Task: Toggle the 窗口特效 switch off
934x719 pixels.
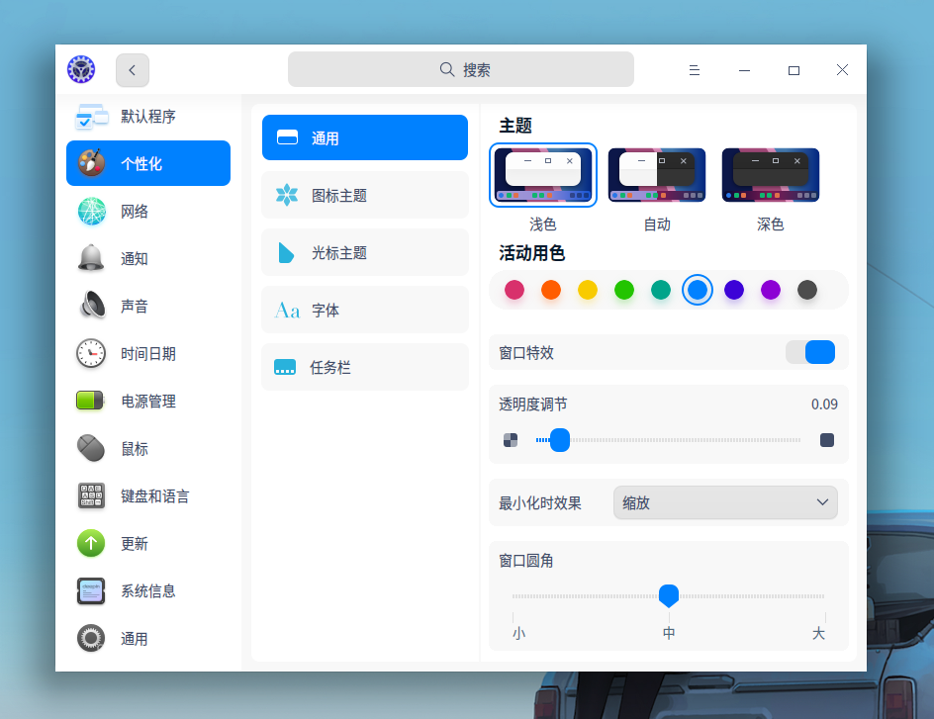Action: point(810,351)
